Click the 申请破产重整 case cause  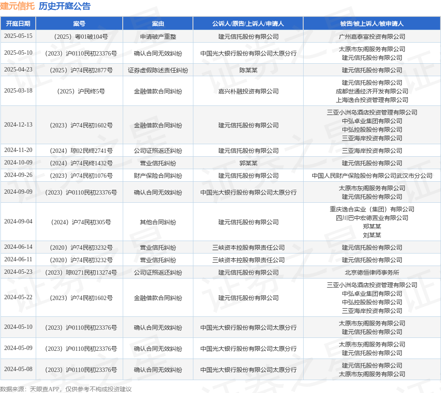tap(158, 37)
